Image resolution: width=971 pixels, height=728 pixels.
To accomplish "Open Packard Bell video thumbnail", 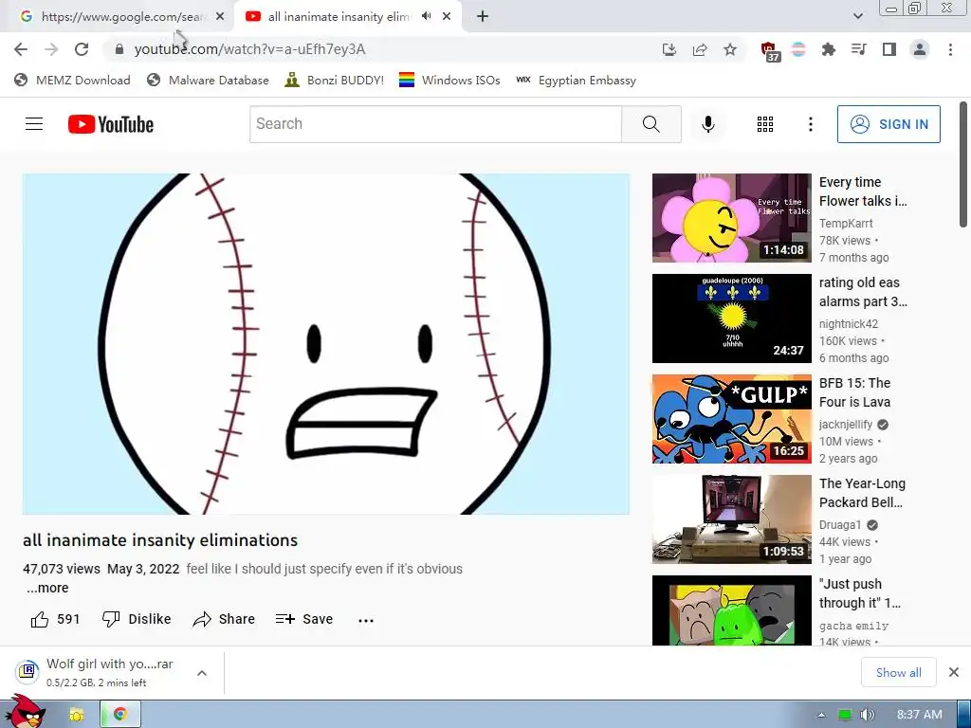I will click(731, 519).
